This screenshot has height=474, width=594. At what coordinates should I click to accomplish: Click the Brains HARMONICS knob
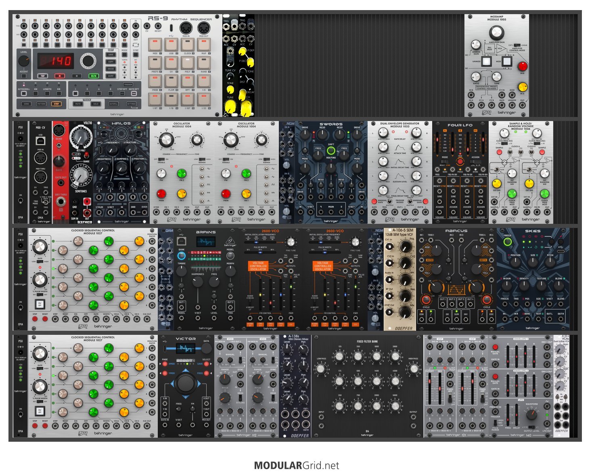pyautogui.click(x=198, y=282)
